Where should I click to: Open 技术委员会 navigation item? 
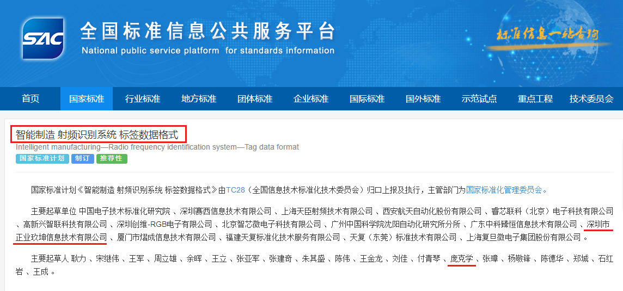(x=591, y=99)
